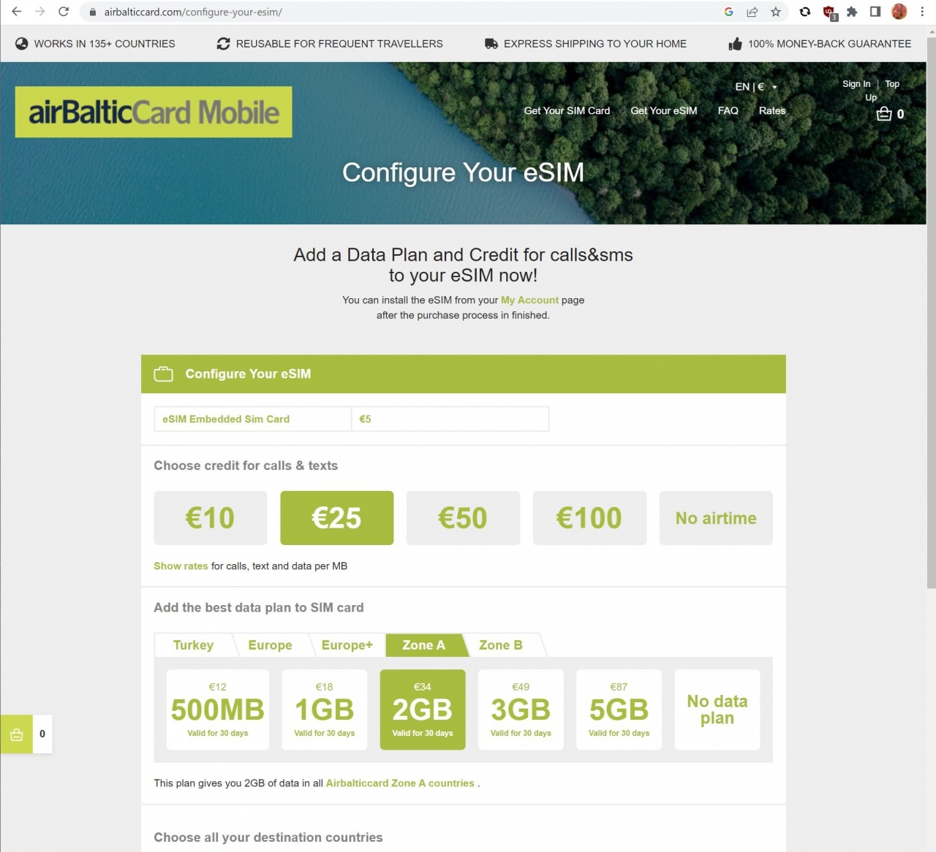Viewport: 936px width, 852px height.
Task: Open Chrome's three-dot menu
Action: point(922,12)
